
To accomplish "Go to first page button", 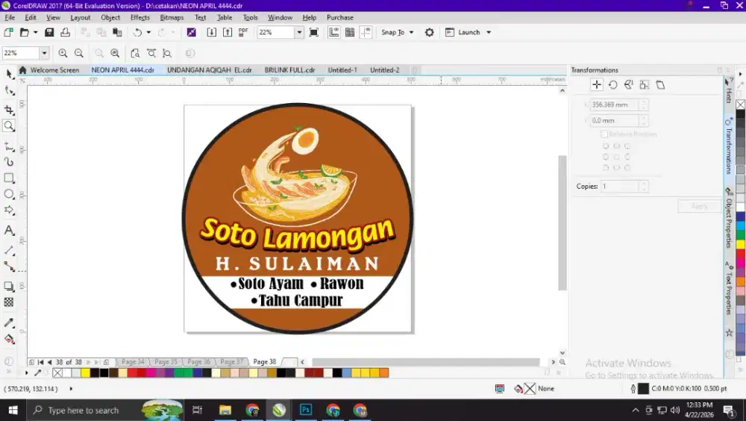I will point(40,363).
